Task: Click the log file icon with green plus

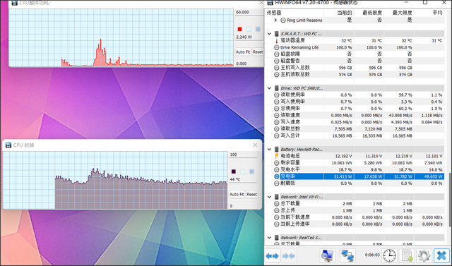Action: pyautogui.click(x=408, y=255)
